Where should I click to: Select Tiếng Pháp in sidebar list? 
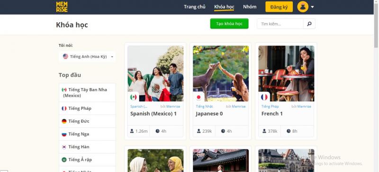coord(88,109)
